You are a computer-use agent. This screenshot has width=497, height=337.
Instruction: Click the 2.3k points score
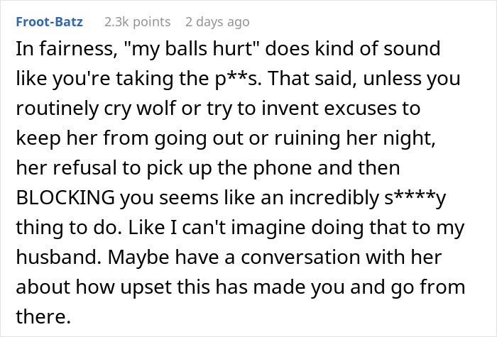tap(136, 22)
